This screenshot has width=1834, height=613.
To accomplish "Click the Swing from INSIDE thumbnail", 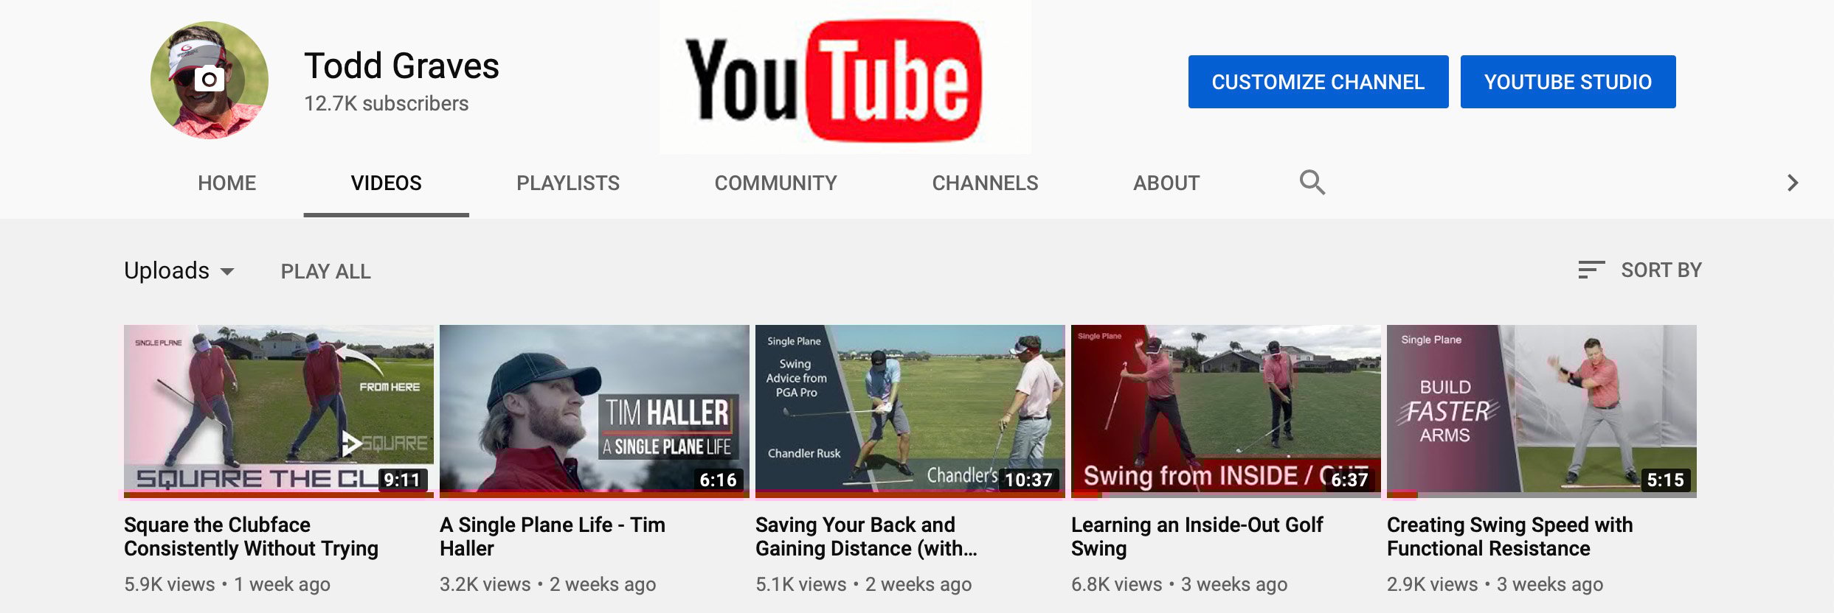I will pos(1226,411).
